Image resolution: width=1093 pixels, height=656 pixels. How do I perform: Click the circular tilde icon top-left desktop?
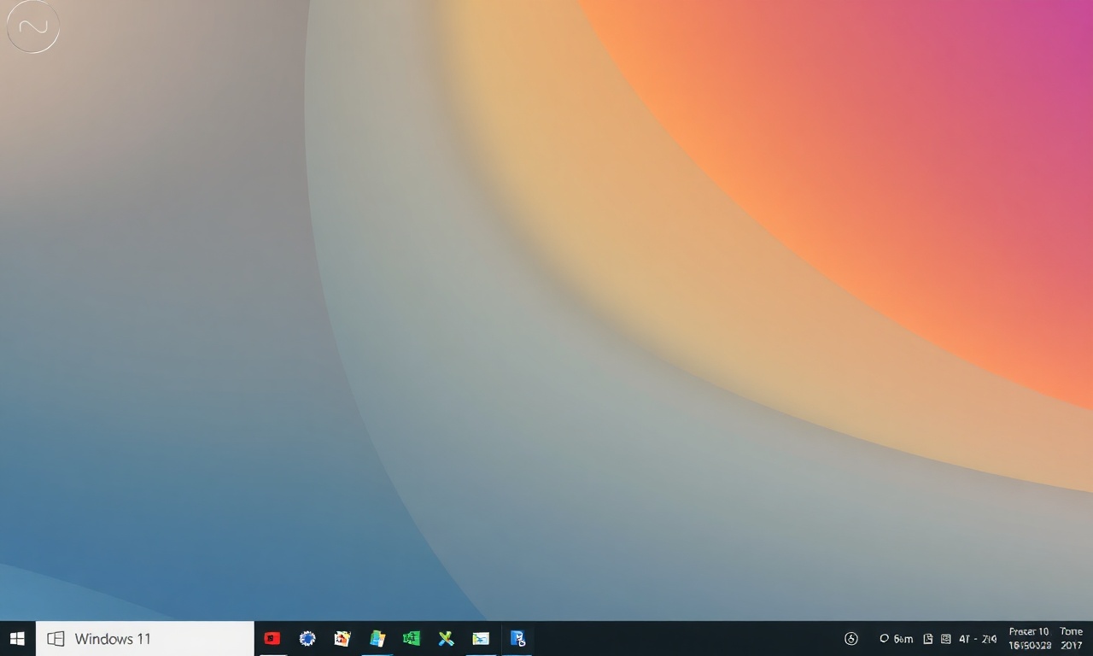(x=32, y=26)
